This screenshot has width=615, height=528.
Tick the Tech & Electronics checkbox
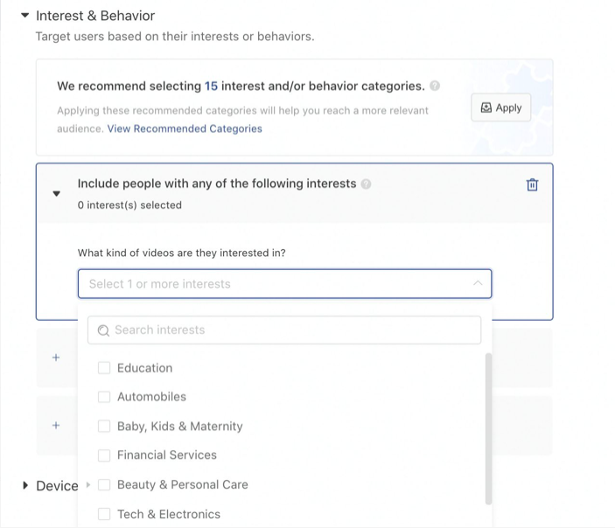tap(104, 514)
